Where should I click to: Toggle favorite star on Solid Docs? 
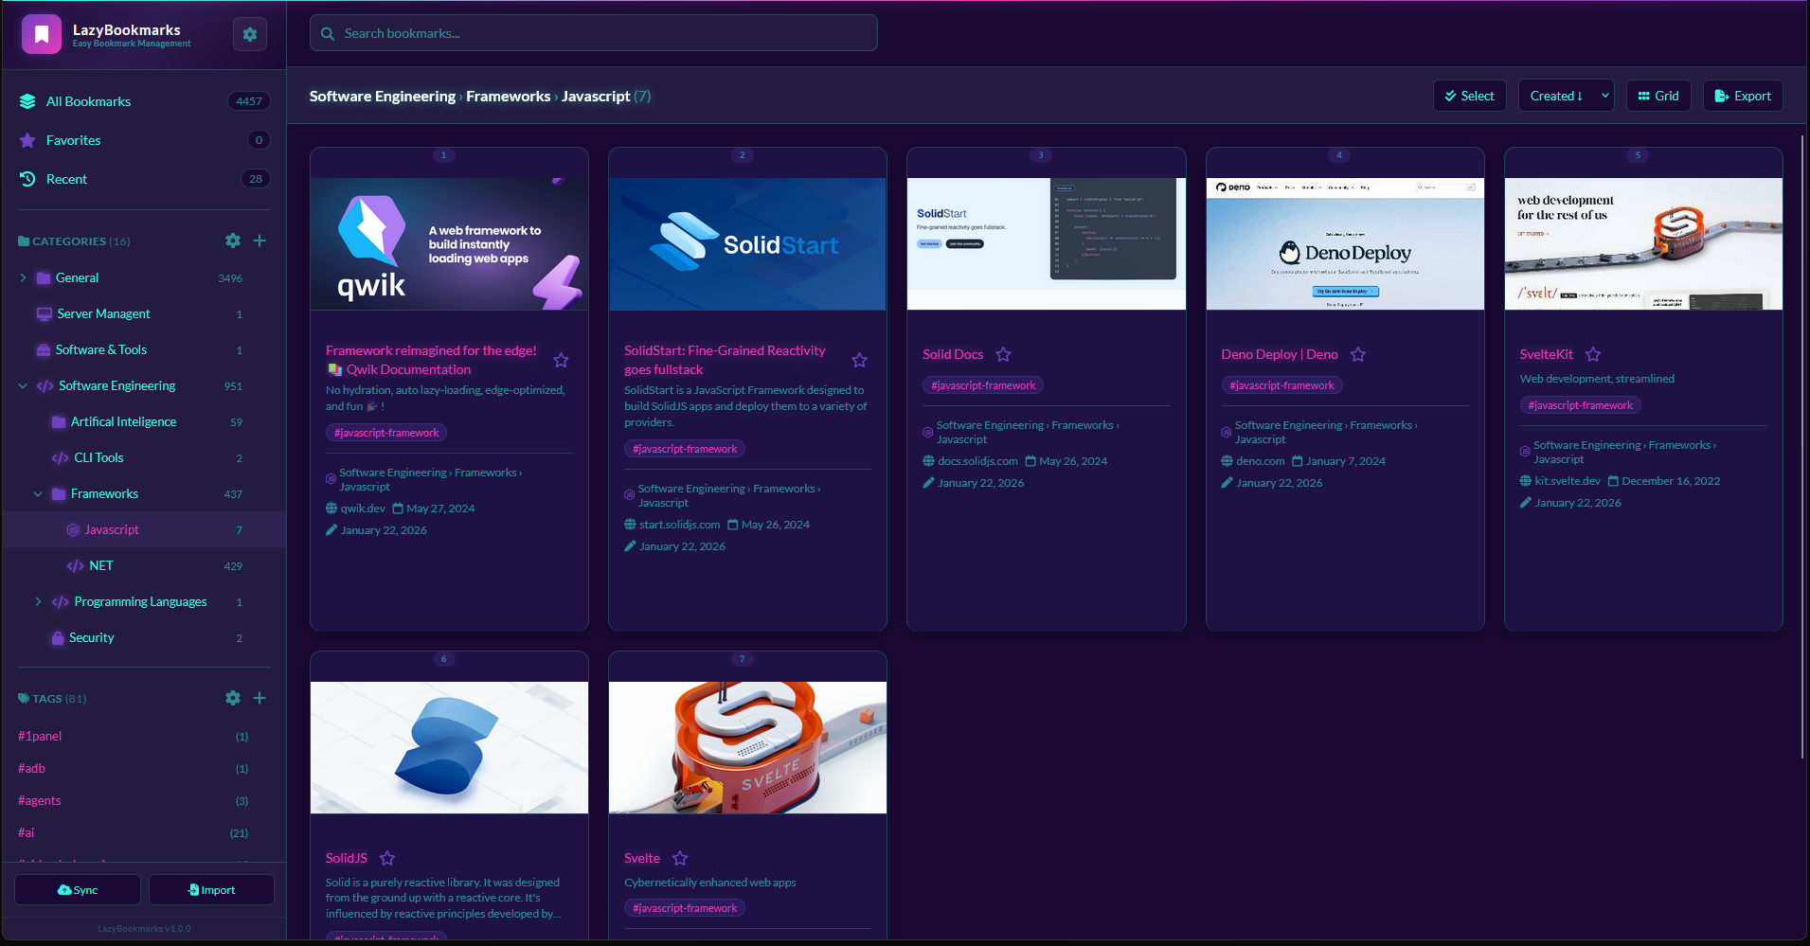coord(1003,354)
